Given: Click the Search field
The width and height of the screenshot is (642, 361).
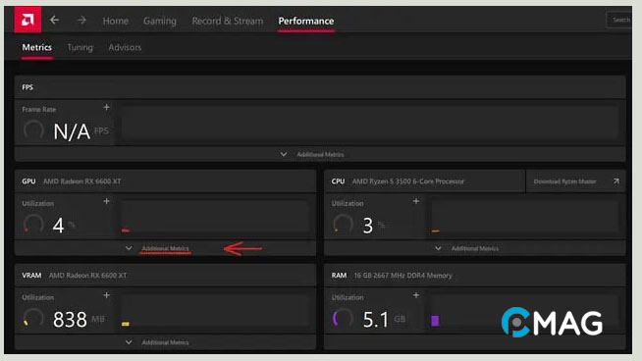Looking at the screenshot, I should (x=619, y=20).
